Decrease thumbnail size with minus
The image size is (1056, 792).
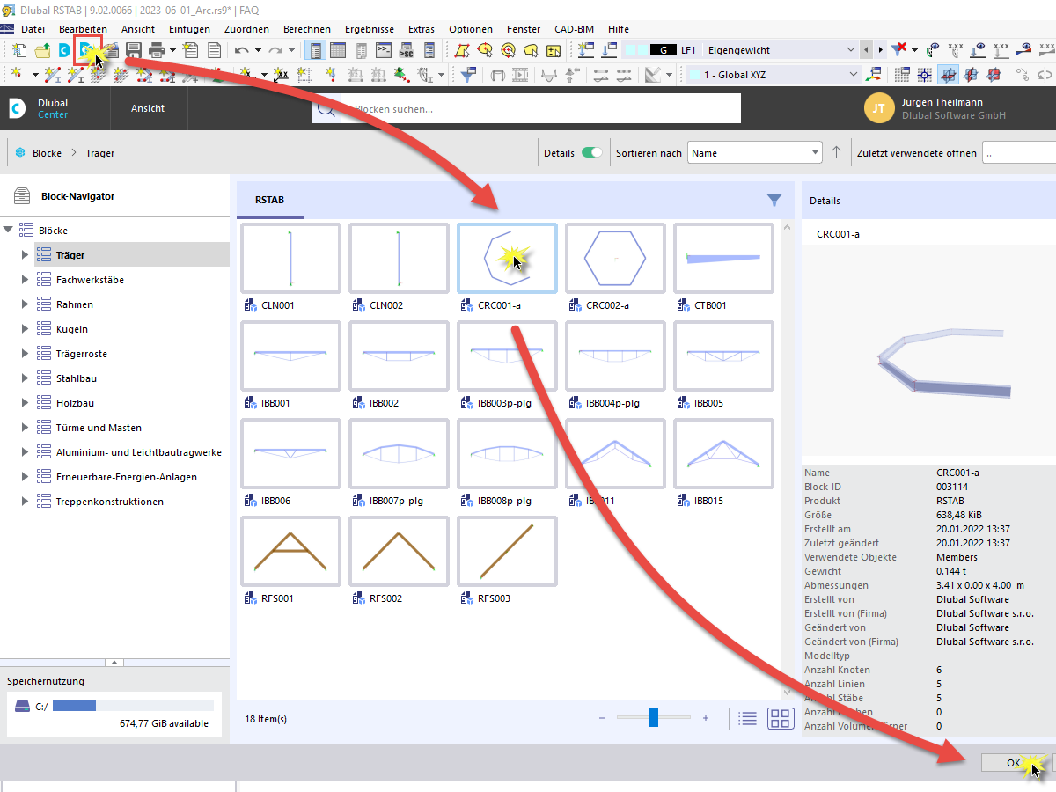coord(602,718)
